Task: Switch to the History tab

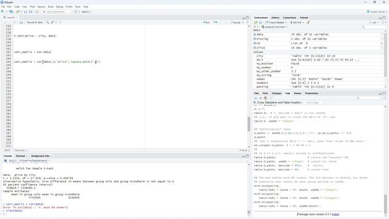Action: (275, 18)
